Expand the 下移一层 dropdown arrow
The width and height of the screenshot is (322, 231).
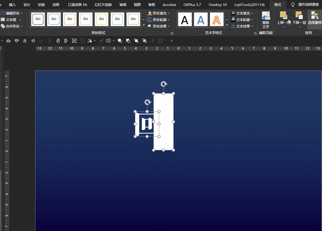[x=300, y=27]
